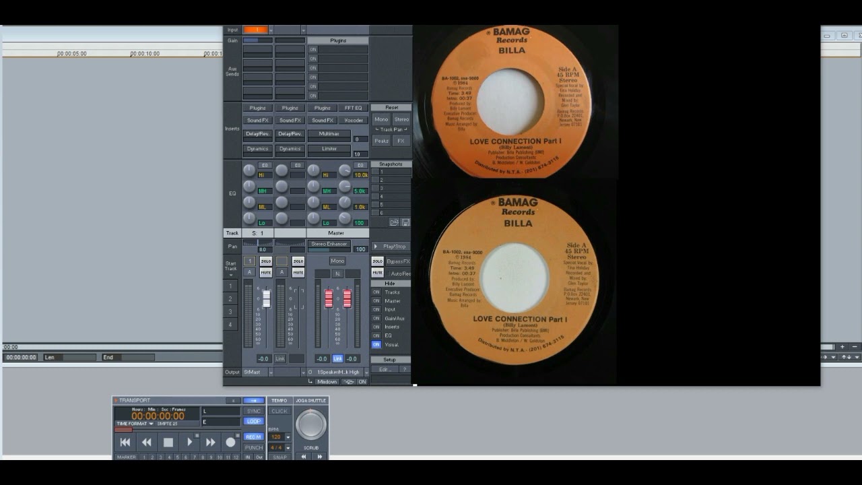
Task: Open the Vocoder insert
Action: click(x=354, y=120)
